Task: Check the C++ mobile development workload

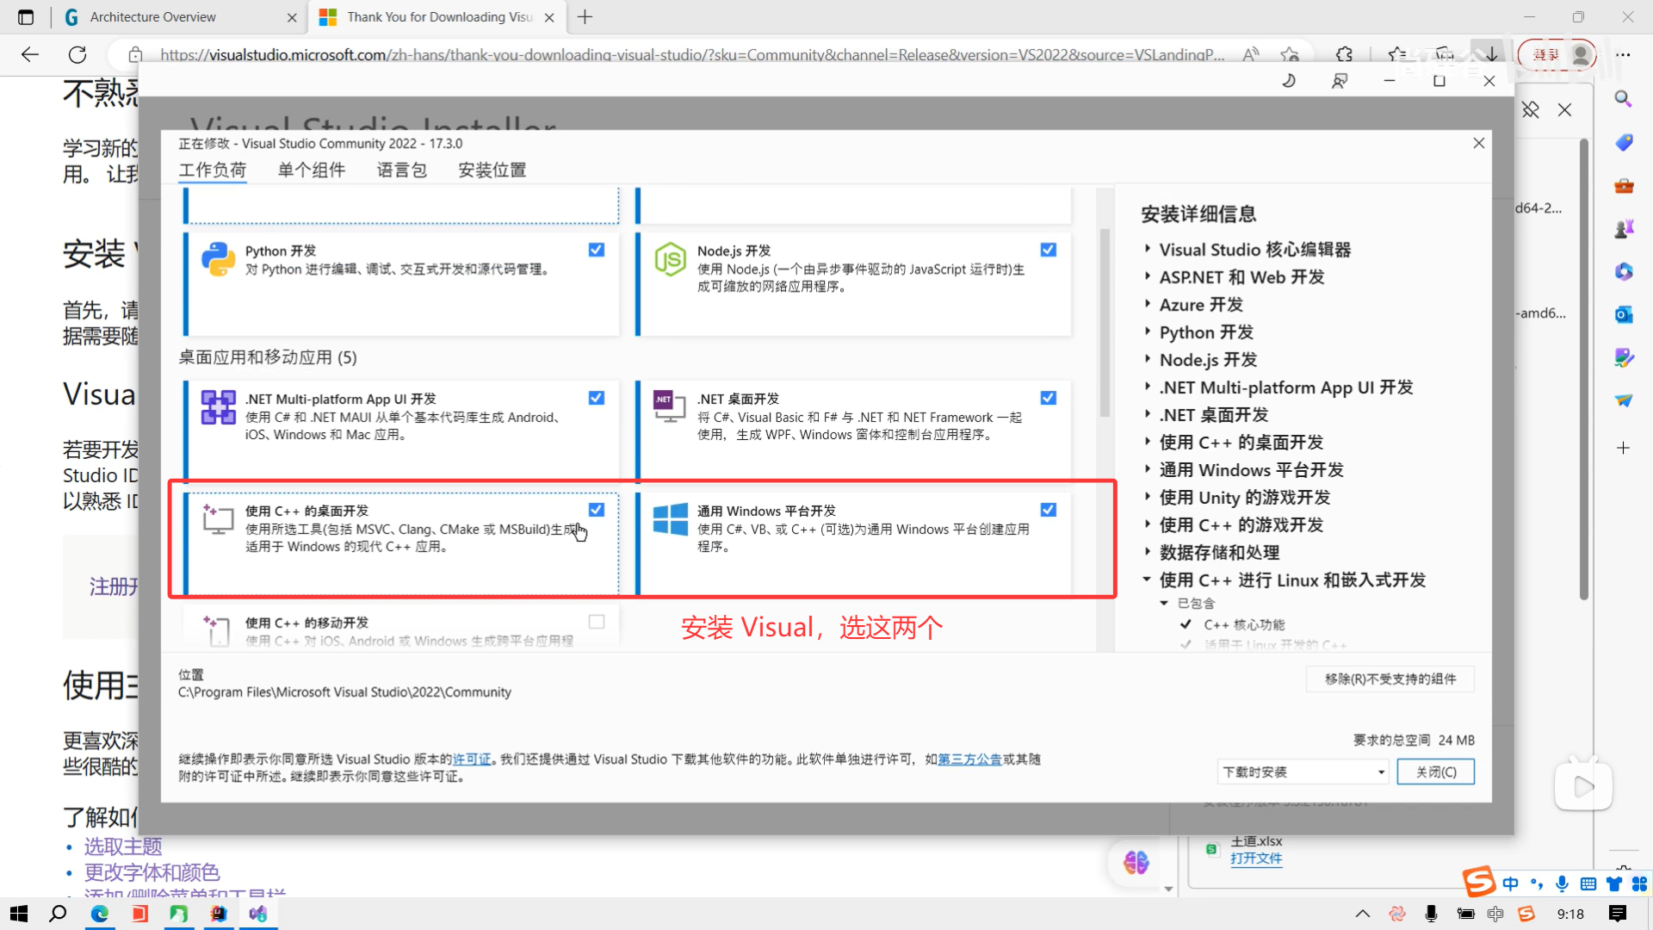Action: (596, 622)
